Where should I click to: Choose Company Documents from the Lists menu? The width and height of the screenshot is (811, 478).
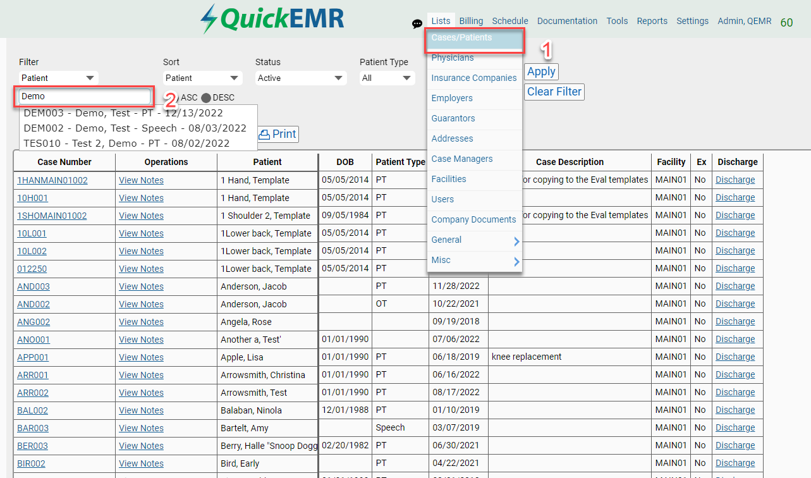475,220
